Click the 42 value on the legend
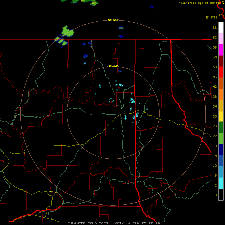 coord(215,87)
